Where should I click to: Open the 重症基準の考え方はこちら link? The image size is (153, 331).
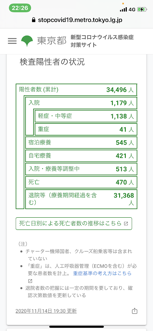[x=102, y=273]
